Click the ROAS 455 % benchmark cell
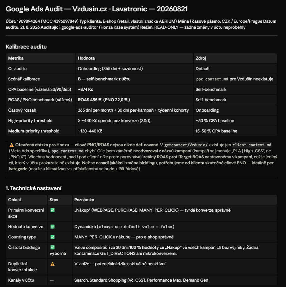This screenshot has height=287, width=286. tap(104, 100)
